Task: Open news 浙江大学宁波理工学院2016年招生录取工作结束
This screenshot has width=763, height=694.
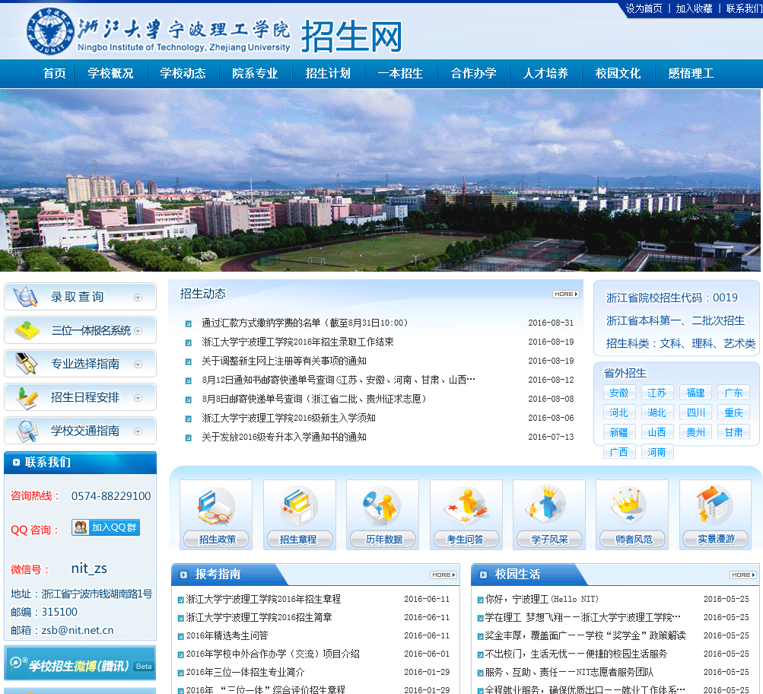Action: (297, 342)
